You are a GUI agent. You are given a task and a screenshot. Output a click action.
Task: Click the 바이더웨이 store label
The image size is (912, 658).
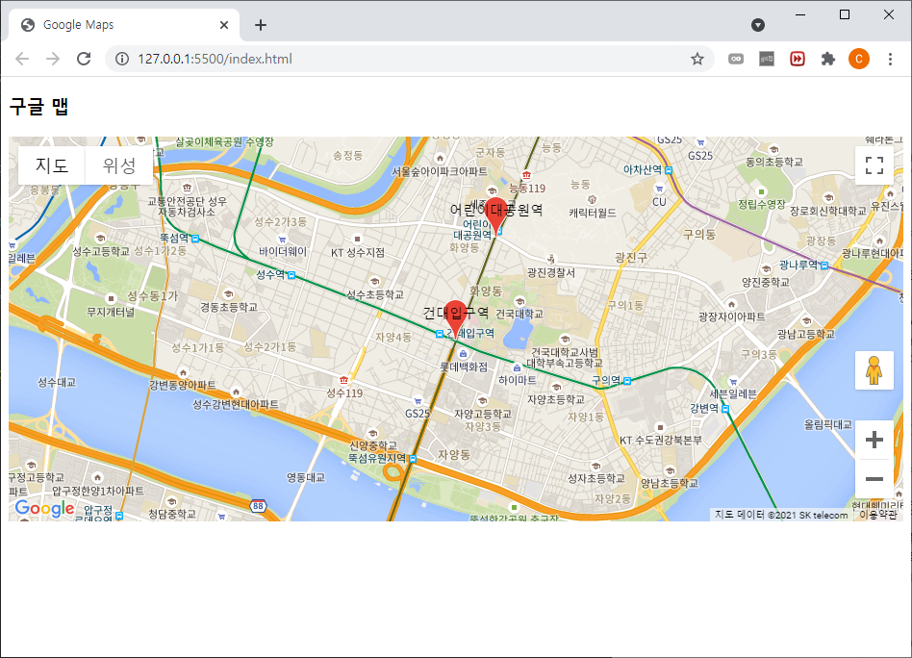point(283,251)
